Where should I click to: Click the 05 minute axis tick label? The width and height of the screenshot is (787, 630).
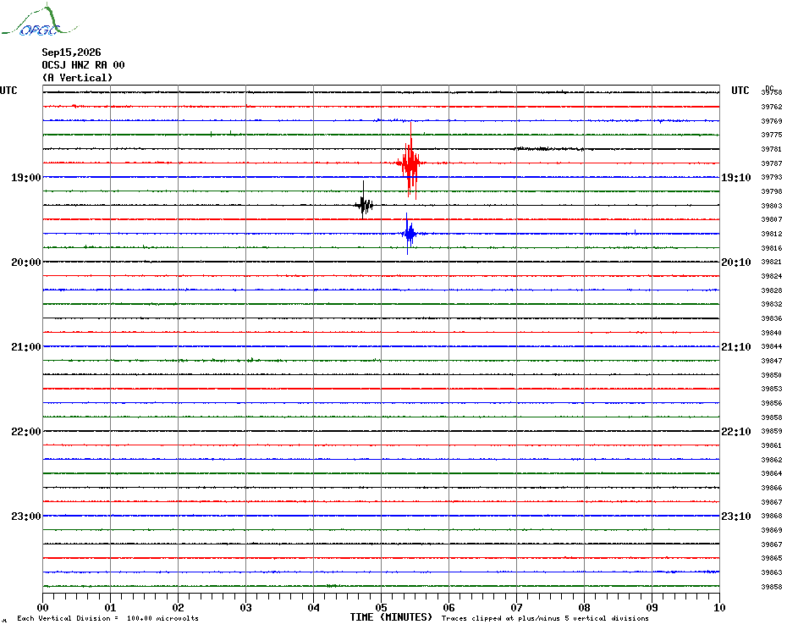(x=381, y=608)
